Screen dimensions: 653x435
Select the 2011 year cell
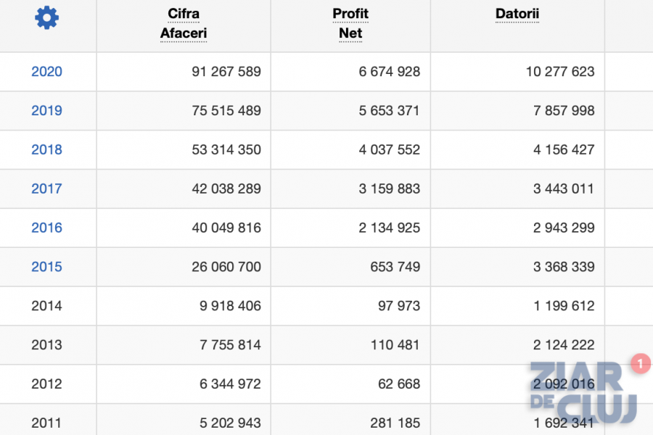point(46,423)
